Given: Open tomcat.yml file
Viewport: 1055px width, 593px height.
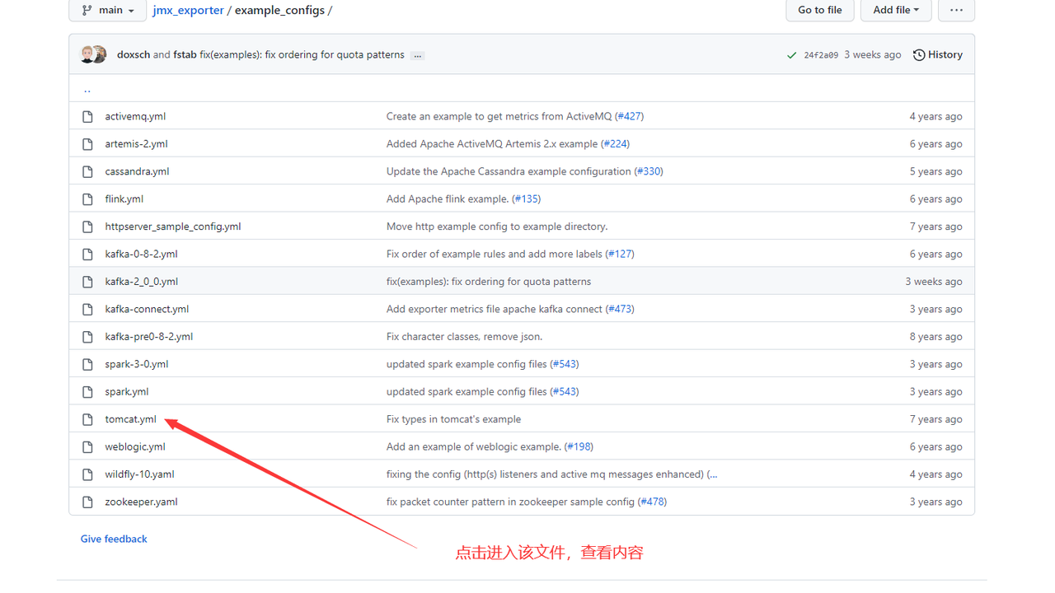Looking at the screenshot, I should pos(130,419).
